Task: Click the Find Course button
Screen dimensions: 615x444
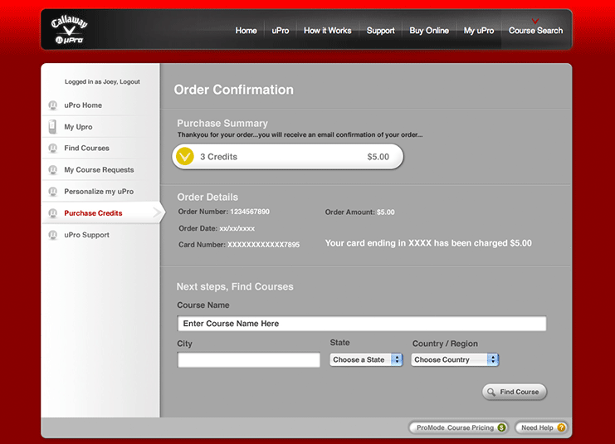Action: click(x=515, y=392)
